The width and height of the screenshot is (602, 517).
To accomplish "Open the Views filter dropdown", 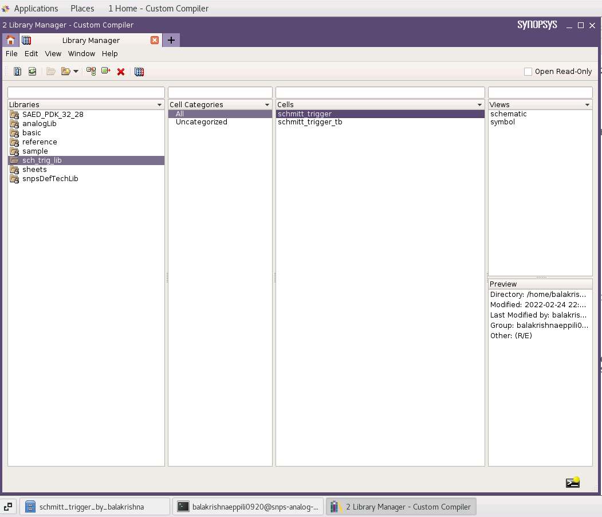I will pyautogui.click(x=586, y=104).
